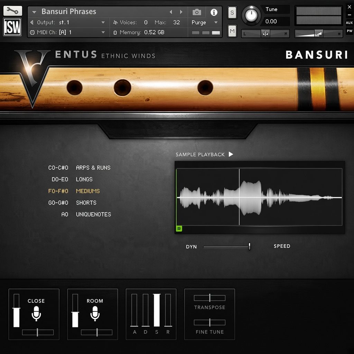Adjust the Decay (D) envelope slider
This screenshot has width=354, height=354.
click(146, 310)
